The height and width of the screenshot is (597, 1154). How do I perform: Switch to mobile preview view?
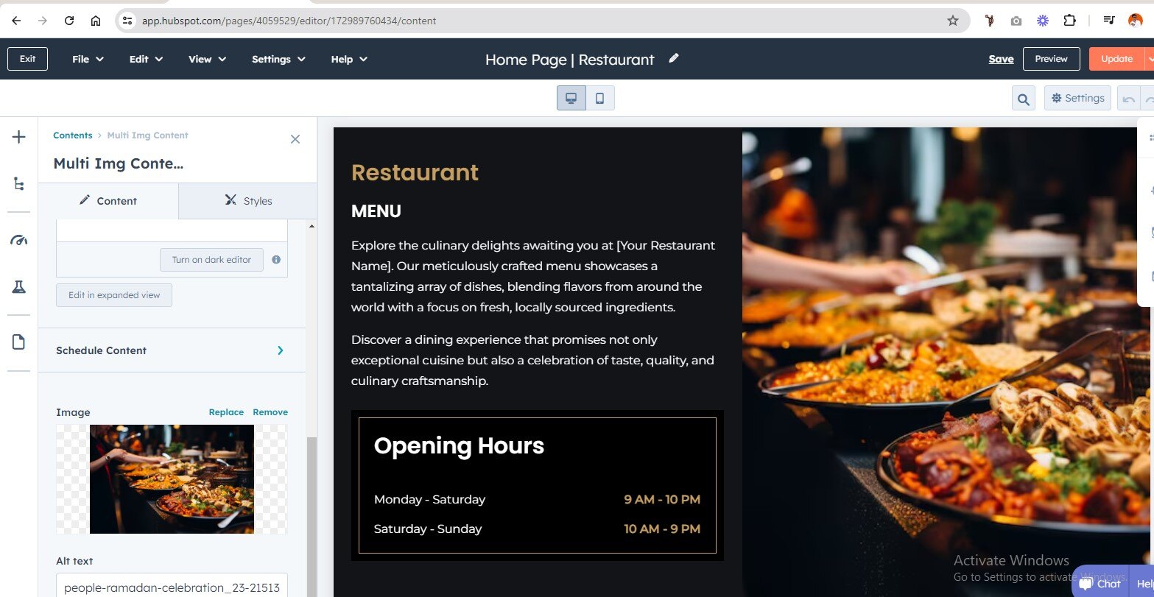coord(599,99)
